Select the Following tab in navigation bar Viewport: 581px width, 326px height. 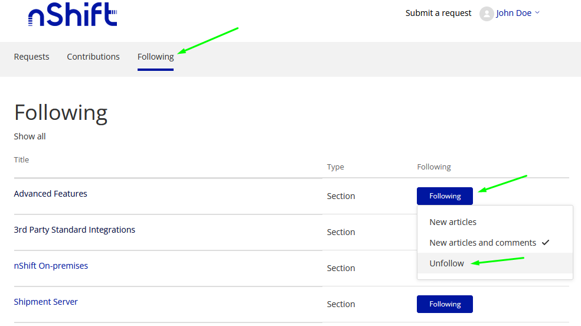(155, 57)
